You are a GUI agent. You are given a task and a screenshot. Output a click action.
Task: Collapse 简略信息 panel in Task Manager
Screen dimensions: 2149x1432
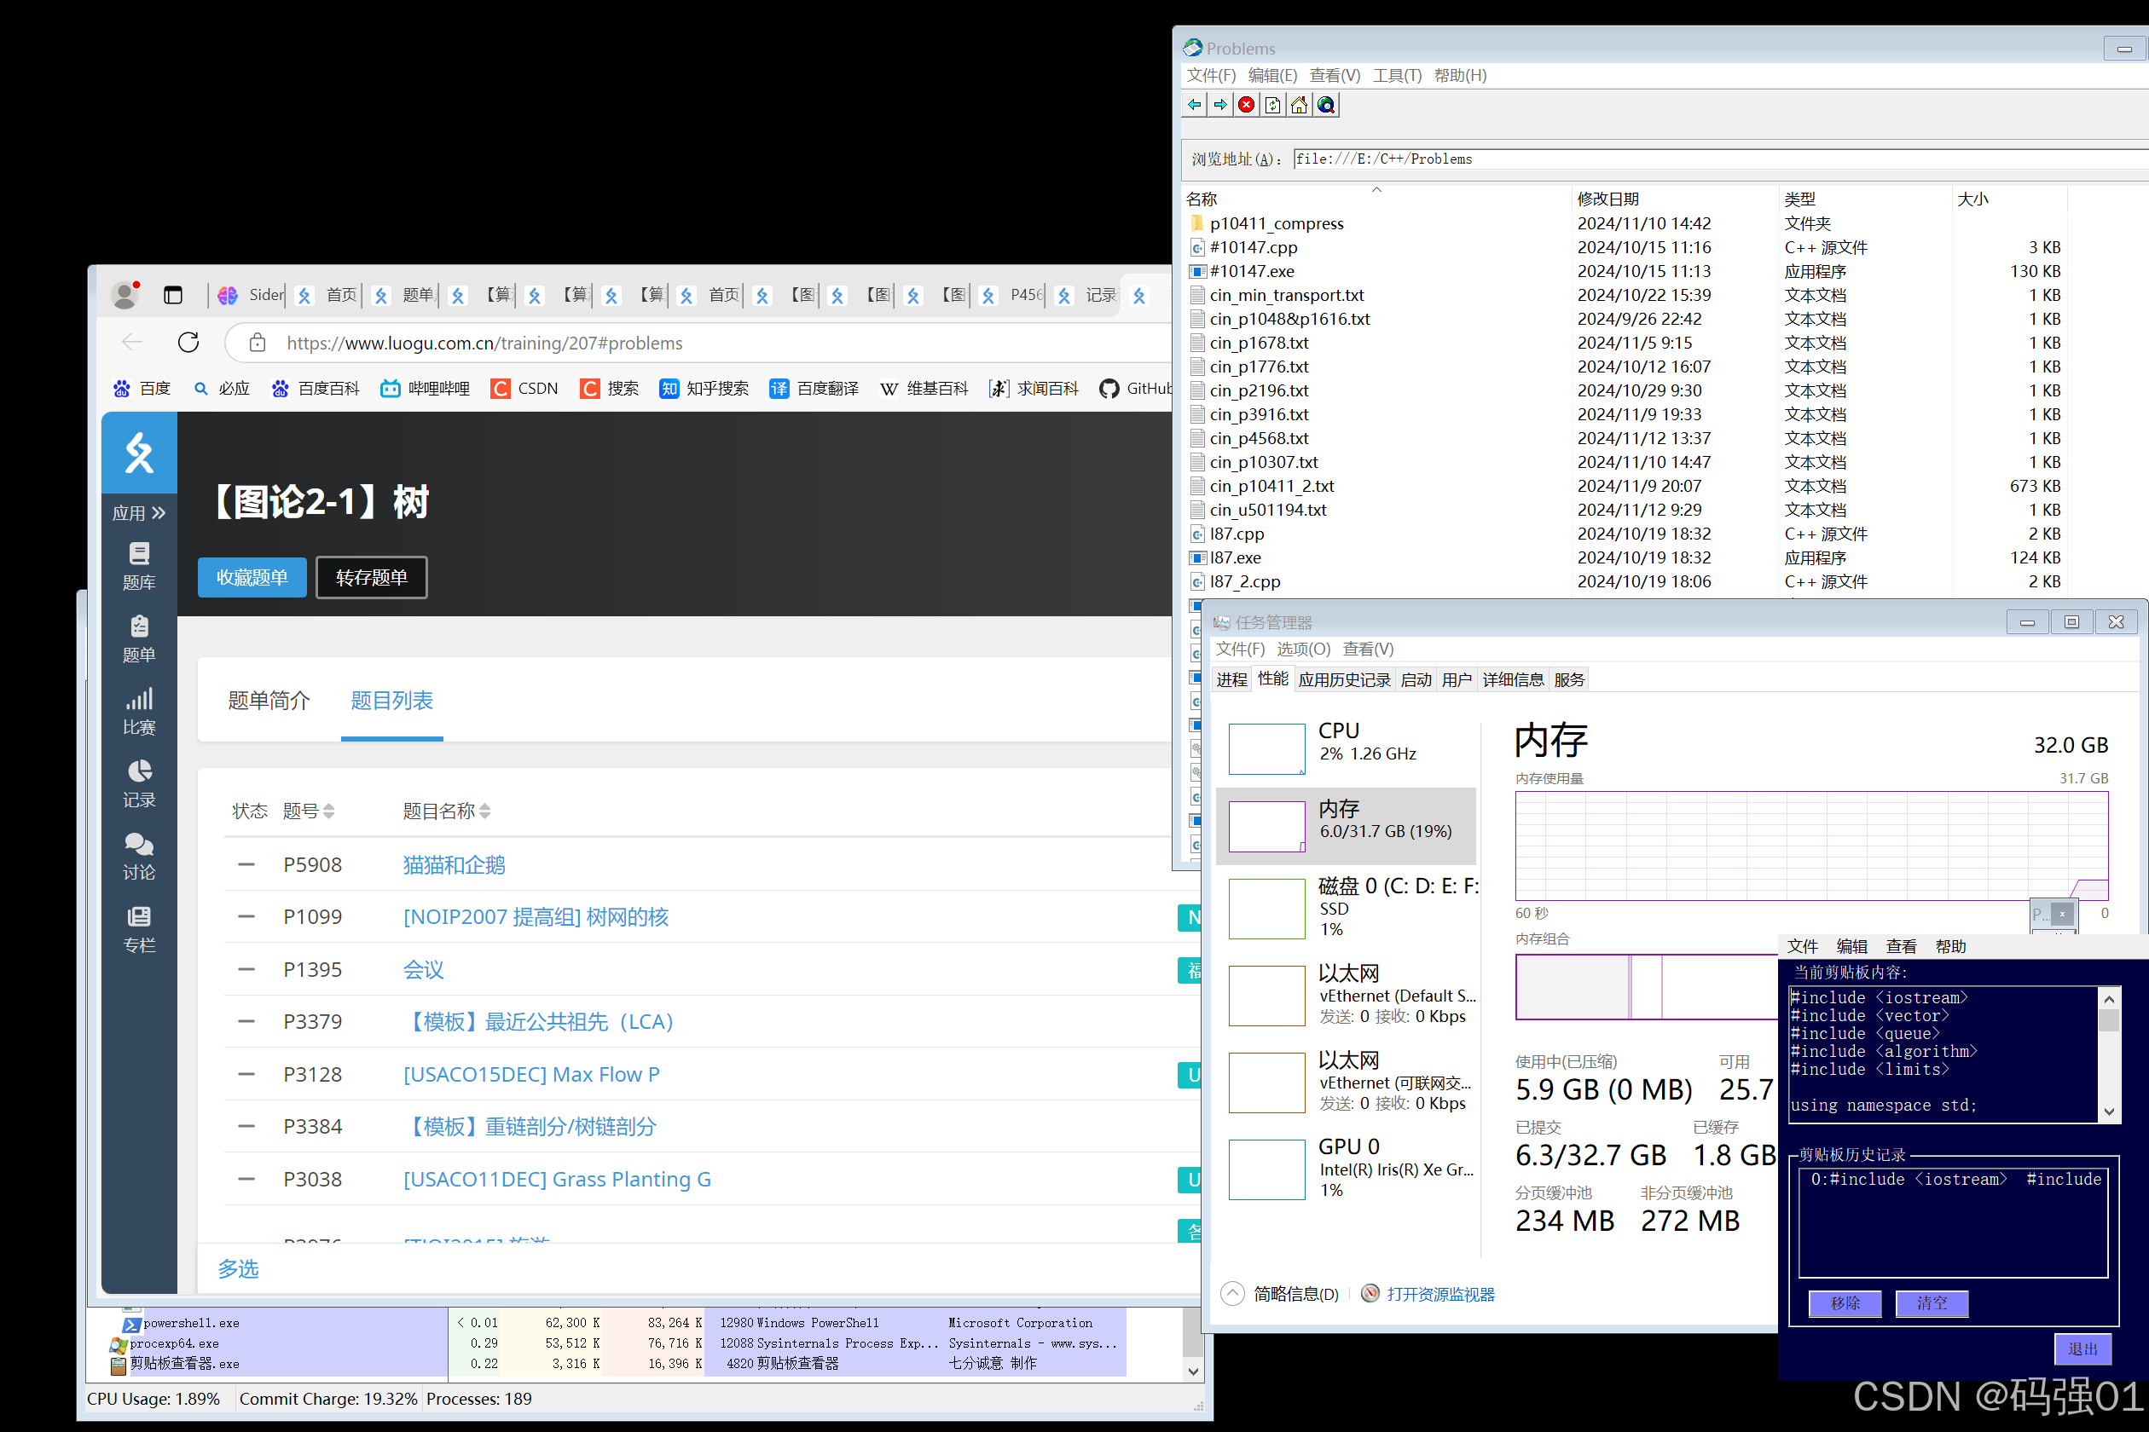(1231, 1293)
